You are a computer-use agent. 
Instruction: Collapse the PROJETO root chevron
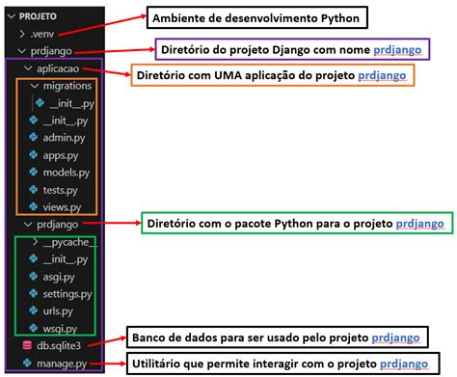[12, 16]
